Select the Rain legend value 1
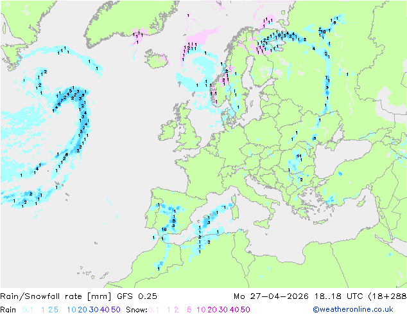The image size is (407, 315). (x=43, y=310)
